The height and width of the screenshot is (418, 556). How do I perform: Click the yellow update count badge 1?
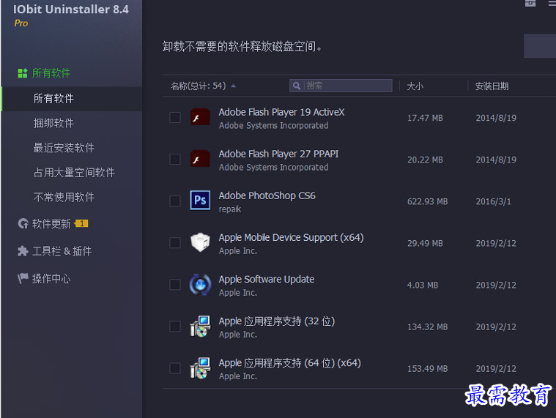click(81, 223)
